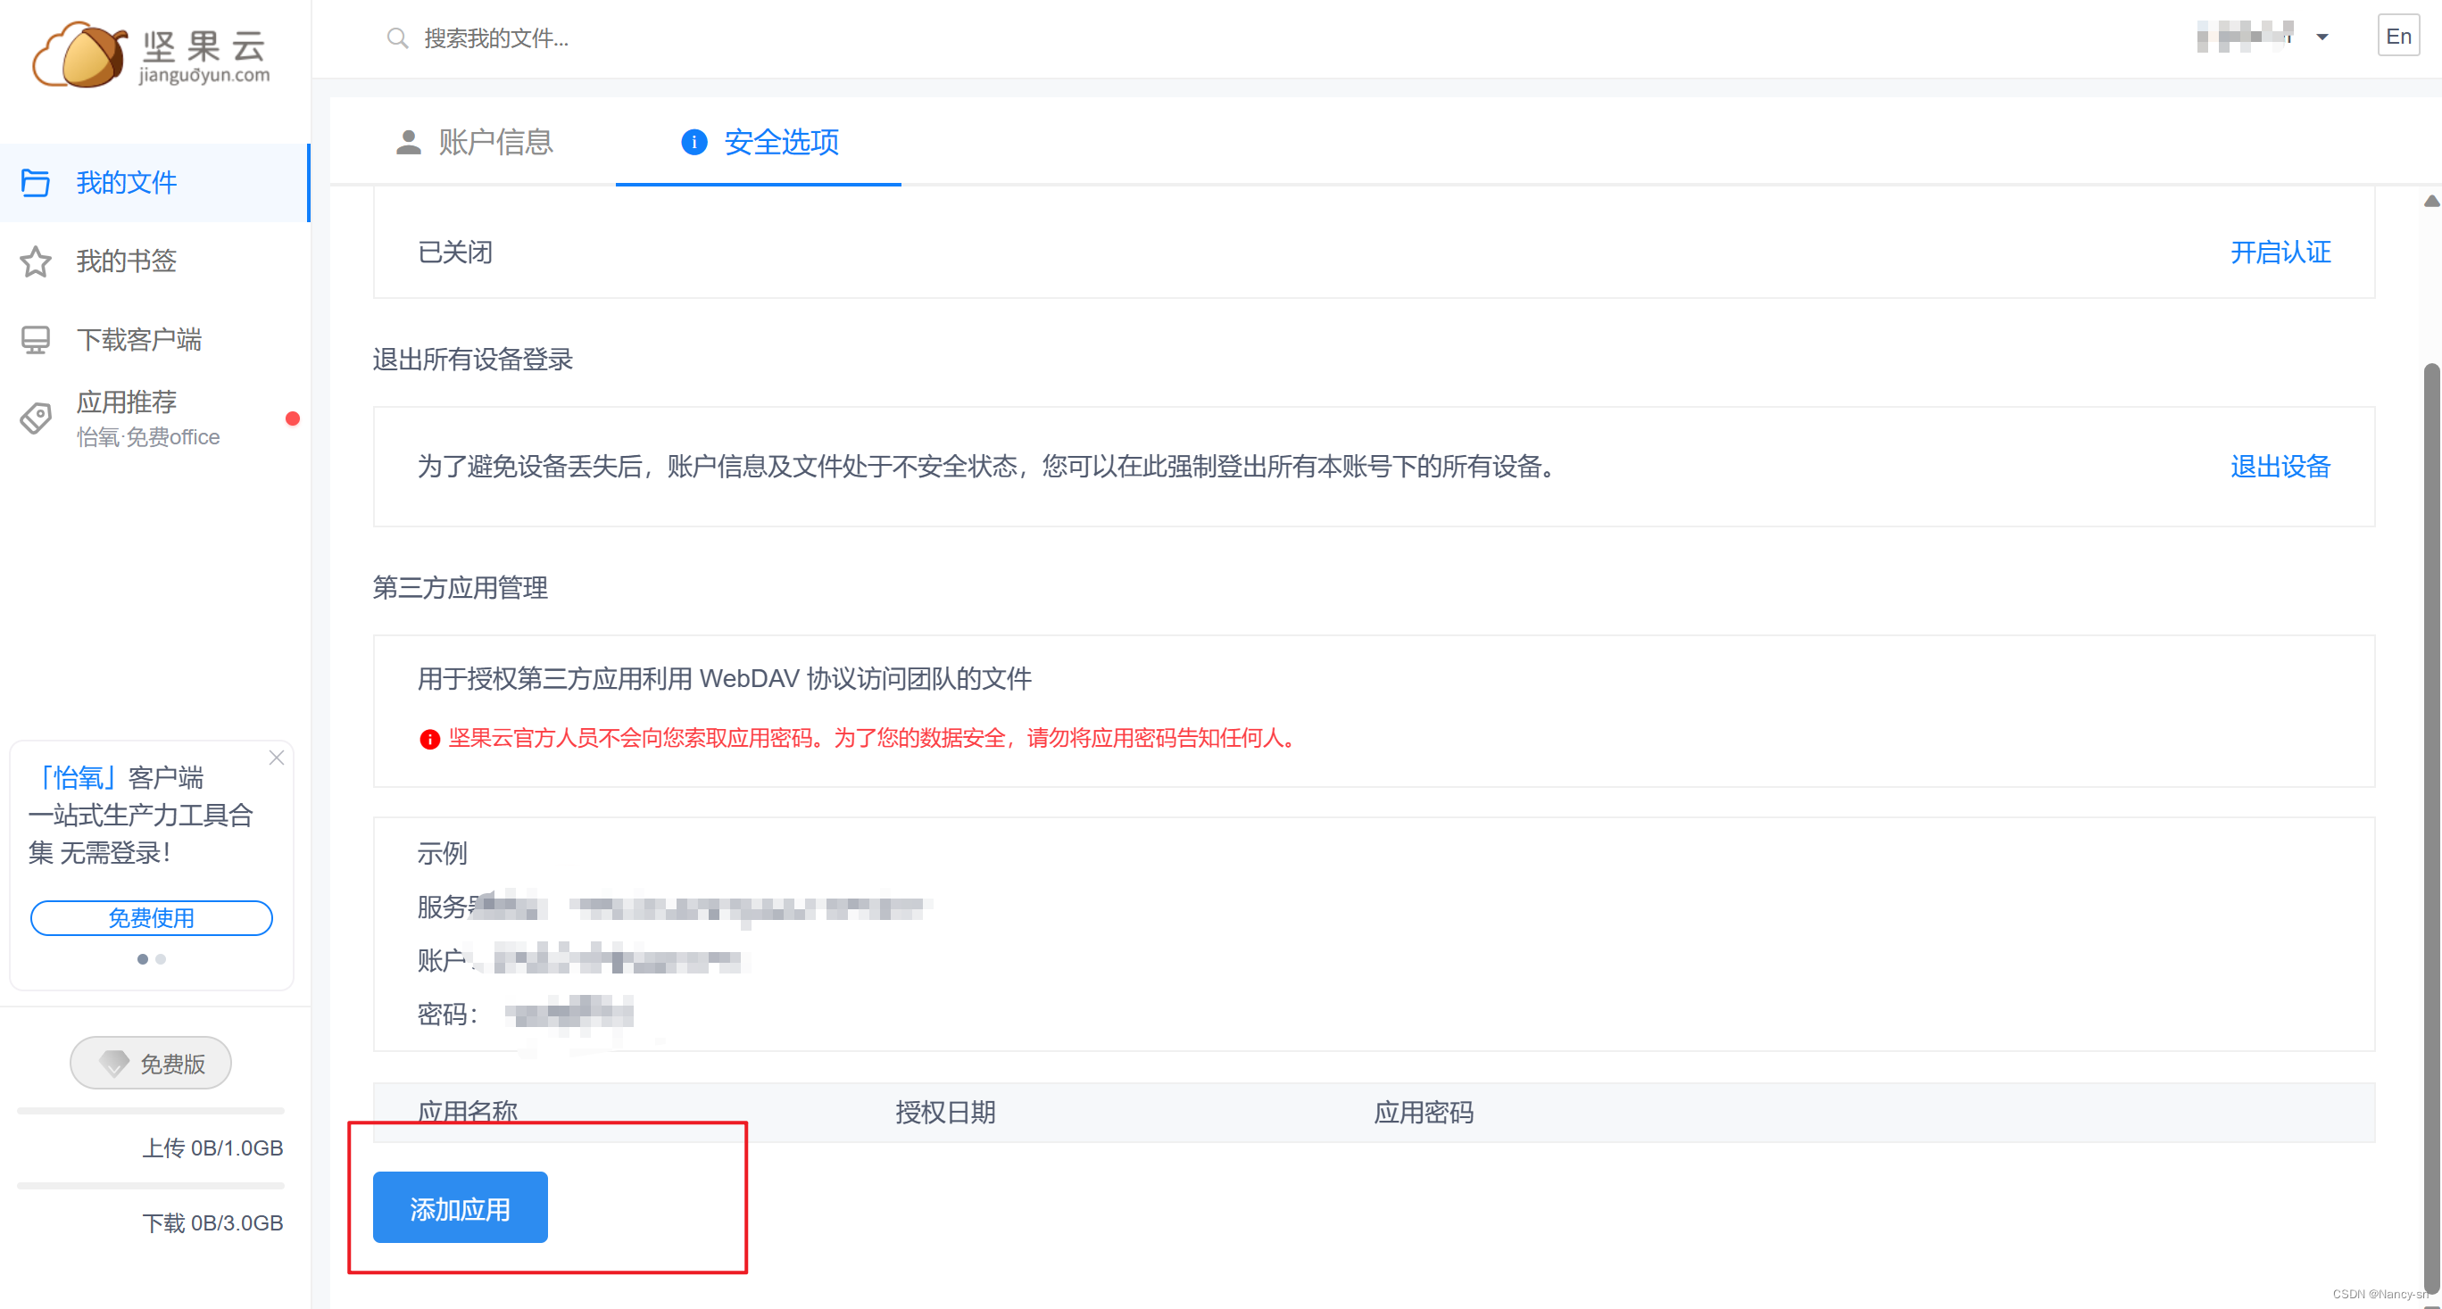
Task: Select the second promo carousel dot
Action: pos(162,959)
